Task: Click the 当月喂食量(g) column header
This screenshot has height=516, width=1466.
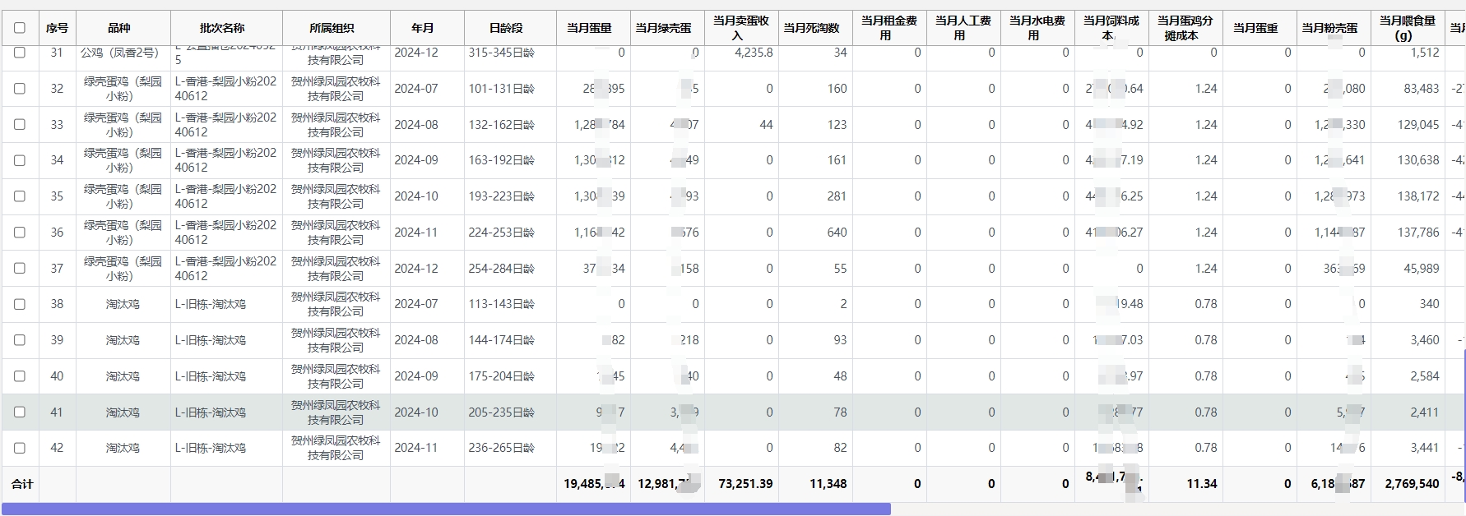Action: click(1407, 28)
